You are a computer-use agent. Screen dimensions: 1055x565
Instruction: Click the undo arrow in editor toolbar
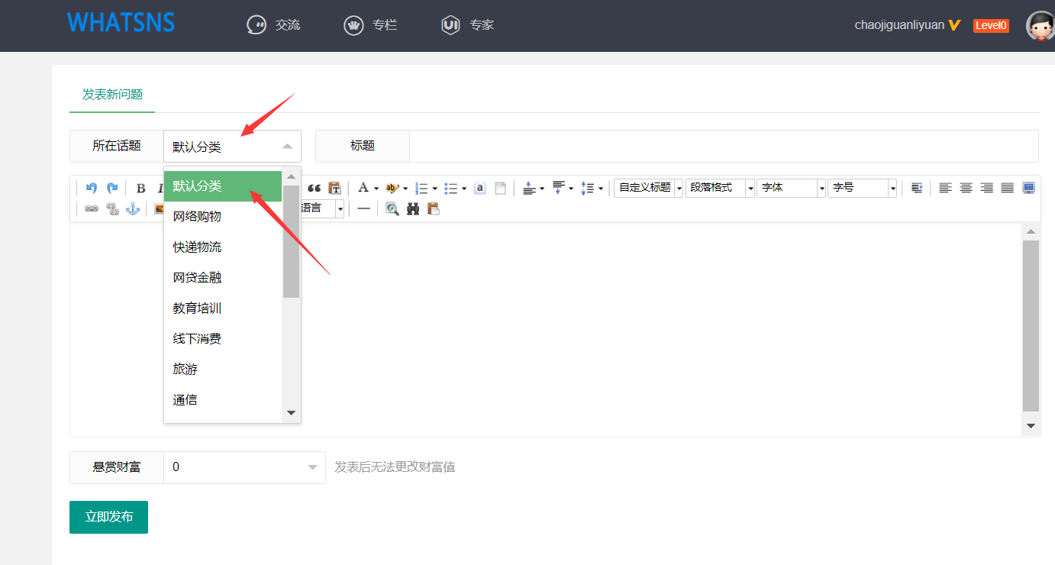92,188
